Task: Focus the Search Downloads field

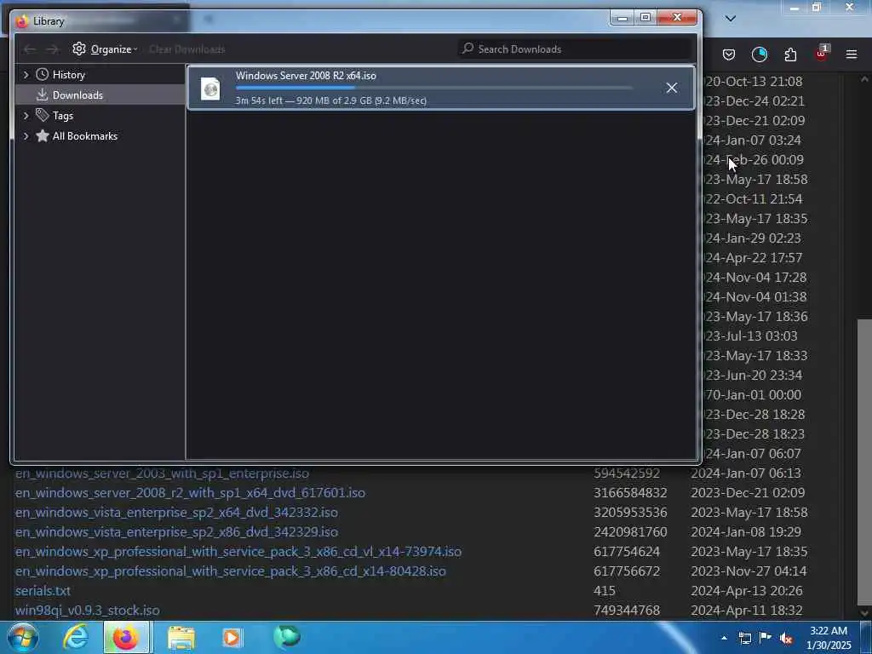Action: click(x=575, y=49)
